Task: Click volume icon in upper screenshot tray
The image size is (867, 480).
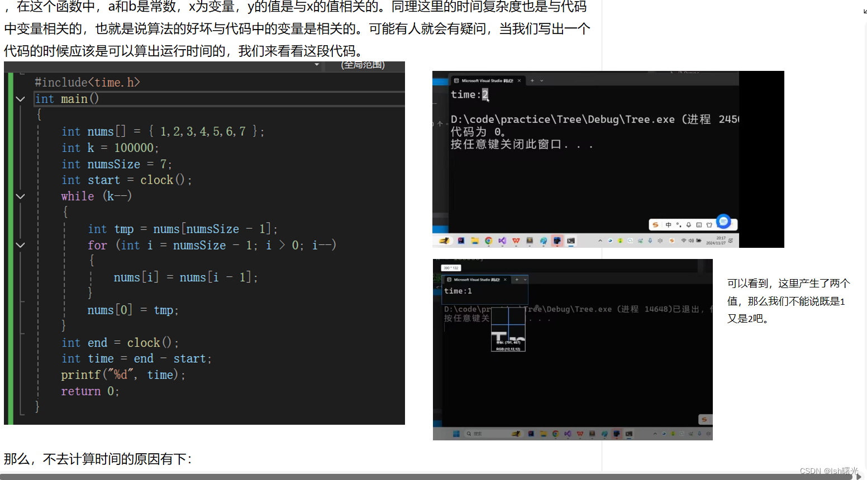Action: coord(691,241)
